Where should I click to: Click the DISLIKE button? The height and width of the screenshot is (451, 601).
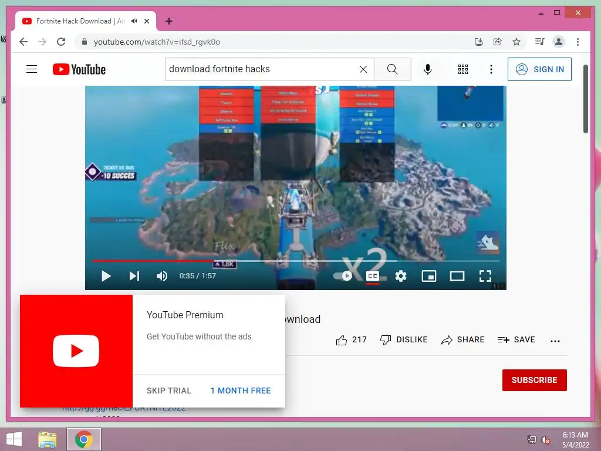pyautogui.click(x=404, y=340)
